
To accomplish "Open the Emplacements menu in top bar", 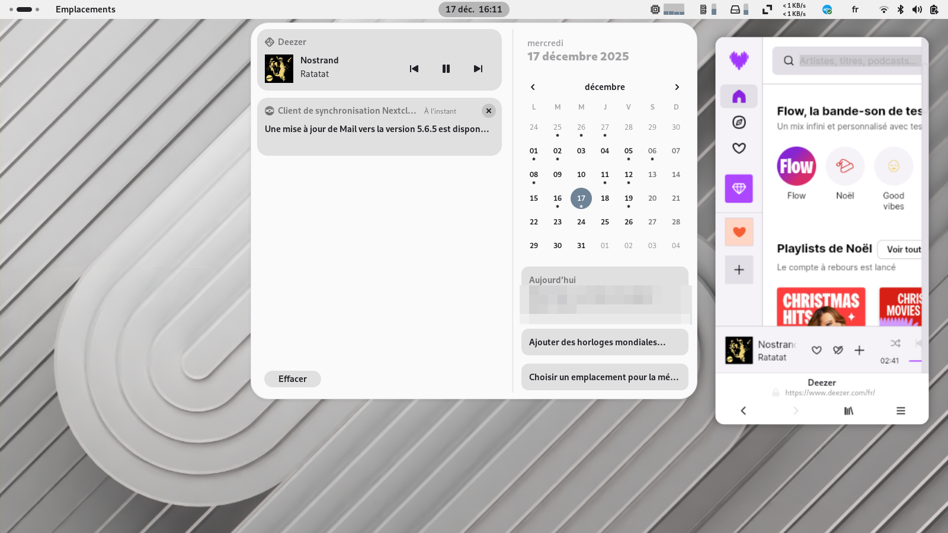I will 85,9.
